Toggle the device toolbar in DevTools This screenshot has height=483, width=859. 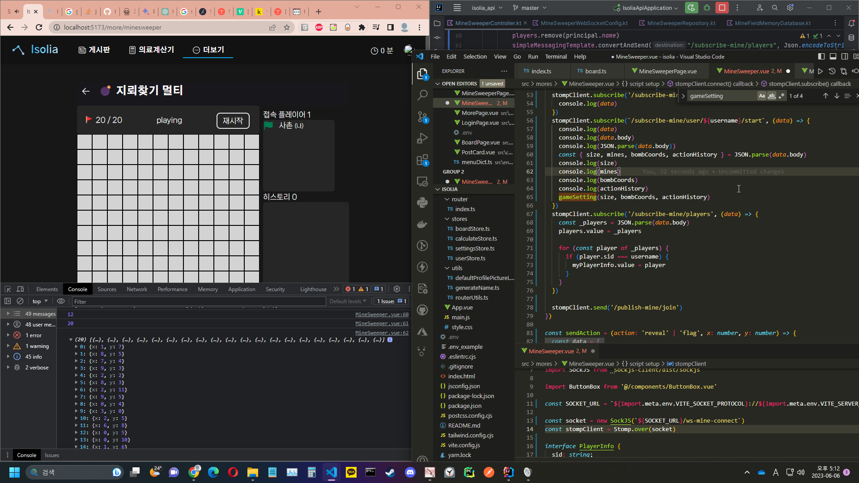point(20,289)
